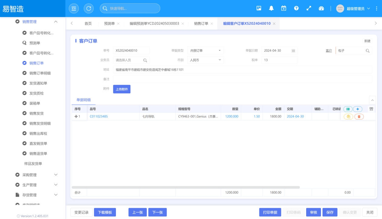Screen dimensions: 382x219
Task: Open the 币别 currency dropdown
Action: 205,60
